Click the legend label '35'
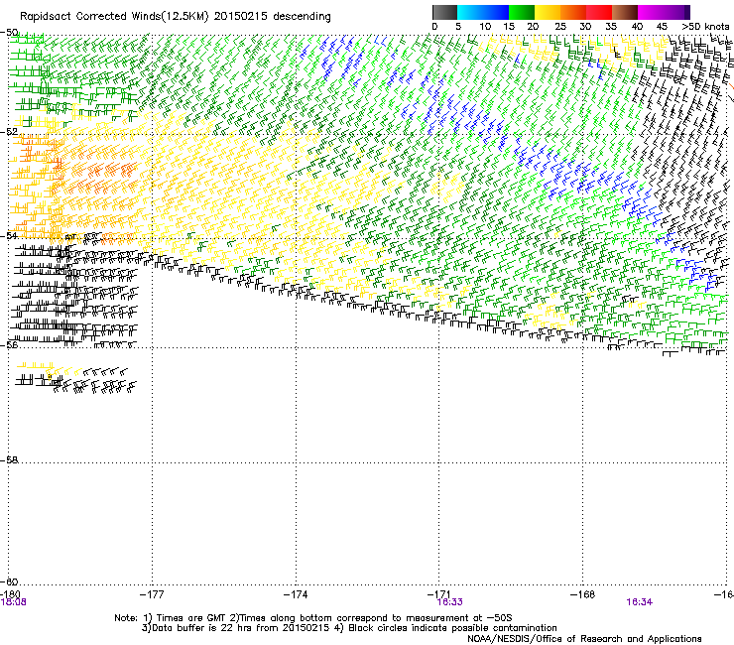734x645 pixels. [611, 27]
